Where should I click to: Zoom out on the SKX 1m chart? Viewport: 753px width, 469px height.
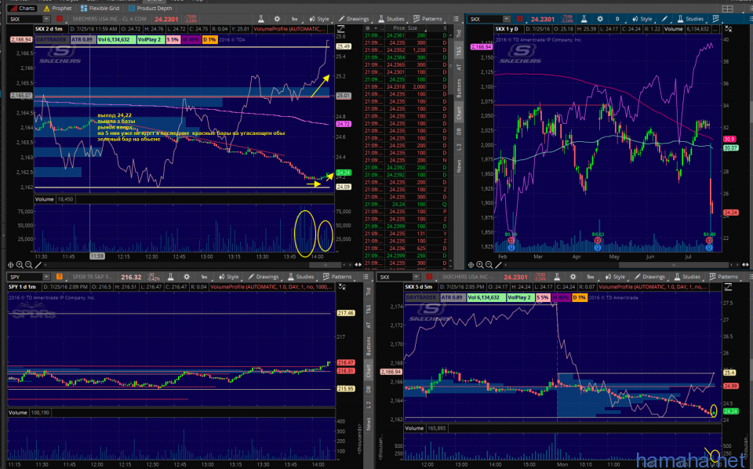29,265
